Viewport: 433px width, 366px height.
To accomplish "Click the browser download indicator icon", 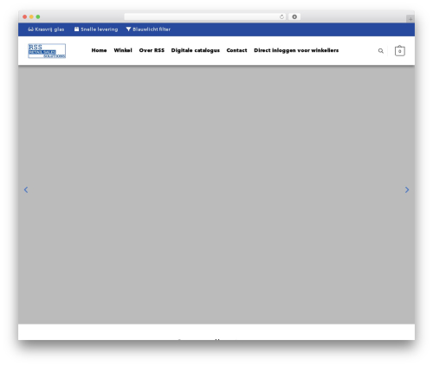I will pyautogui.click(x=294, y=16).
